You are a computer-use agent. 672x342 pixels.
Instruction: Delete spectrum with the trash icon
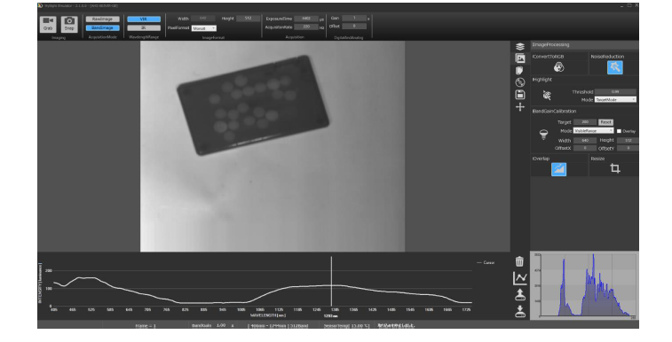pyautogui.click(x=519, y=261)
